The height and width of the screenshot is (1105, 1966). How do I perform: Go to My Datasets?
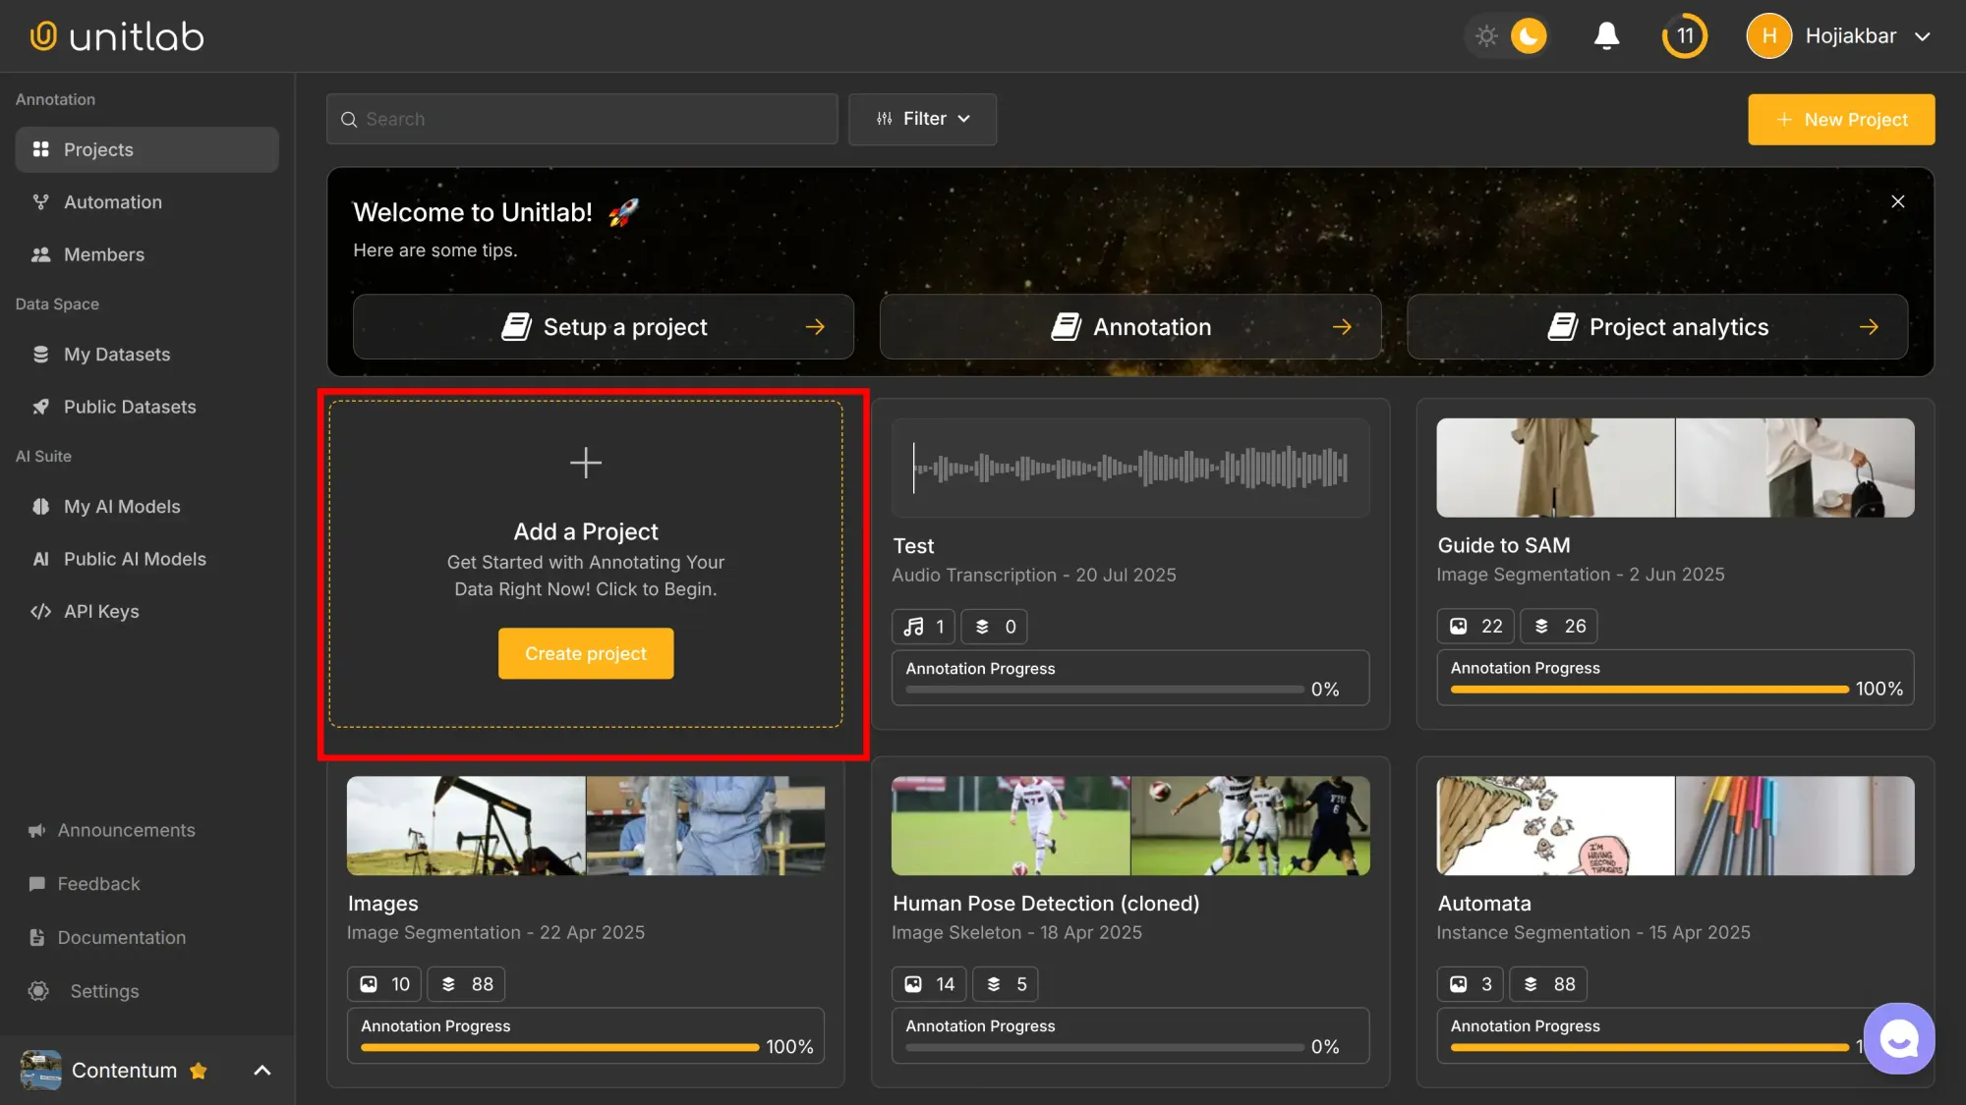tap(117, 354)
